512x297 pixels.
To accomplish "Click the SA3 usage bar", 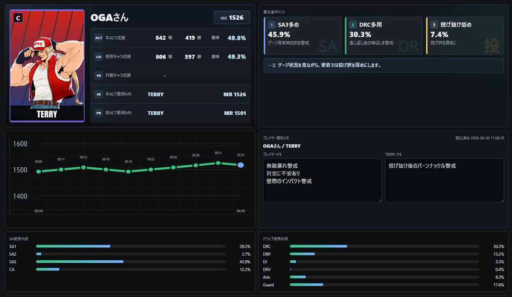I will point(131,262).
